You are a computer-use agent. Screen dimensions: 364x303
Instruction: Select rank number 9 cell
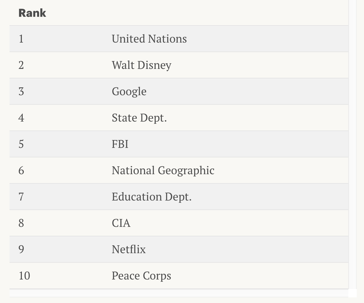click(21, 250)
